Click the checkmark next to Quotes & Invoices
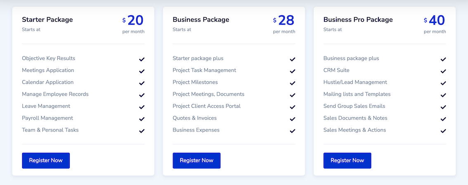Image resolution: width=468 pixels, height=185 pixels. tap(293, 119)
